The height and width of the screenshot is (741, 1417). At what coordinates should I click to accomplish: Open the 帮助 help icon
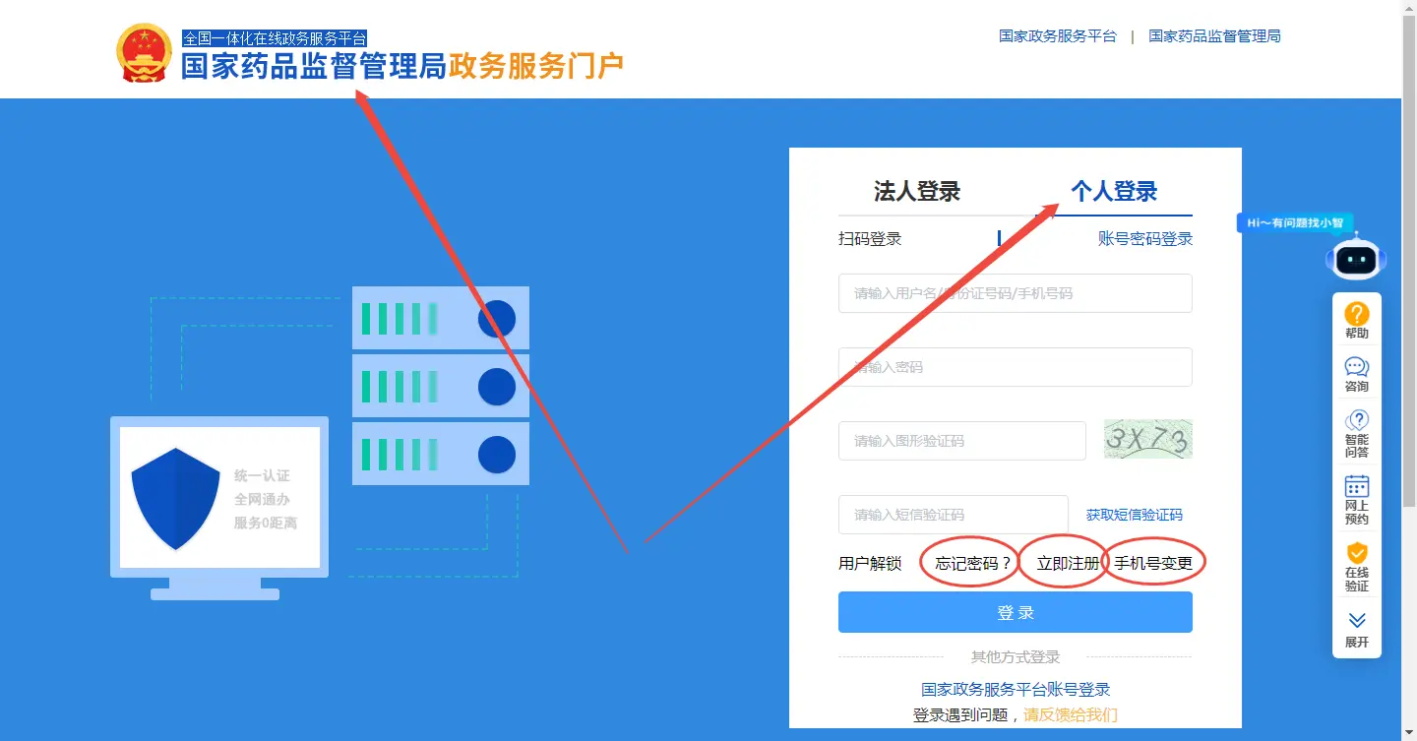point(1357,321)
